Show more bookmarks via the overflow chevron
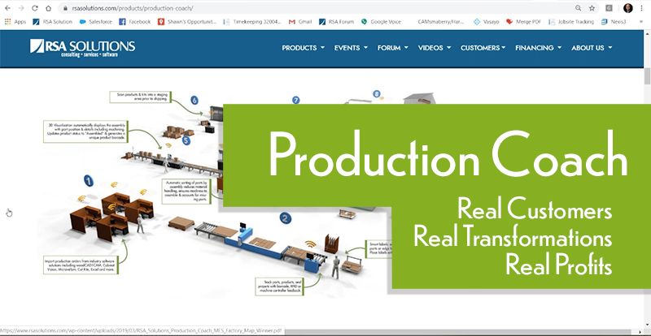 [641, 22]
